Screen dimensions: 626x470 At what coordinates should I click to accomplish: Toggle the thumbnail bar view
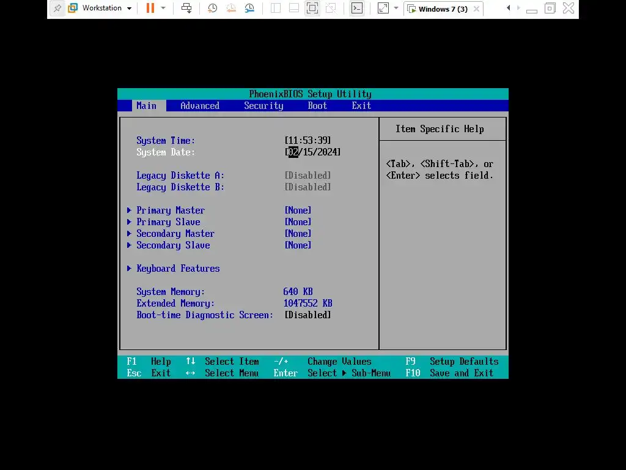pos(294,8)
